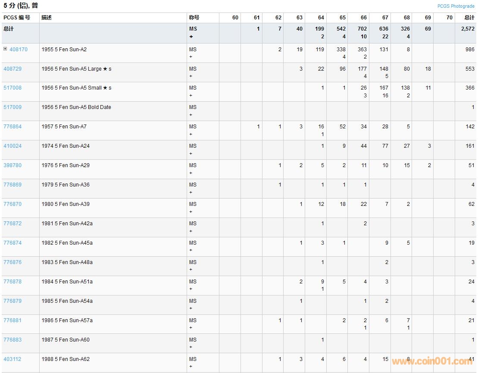This screenshot has height=373, width=478.
Task: Click the grade 65 column header
Action: [342, 18]
